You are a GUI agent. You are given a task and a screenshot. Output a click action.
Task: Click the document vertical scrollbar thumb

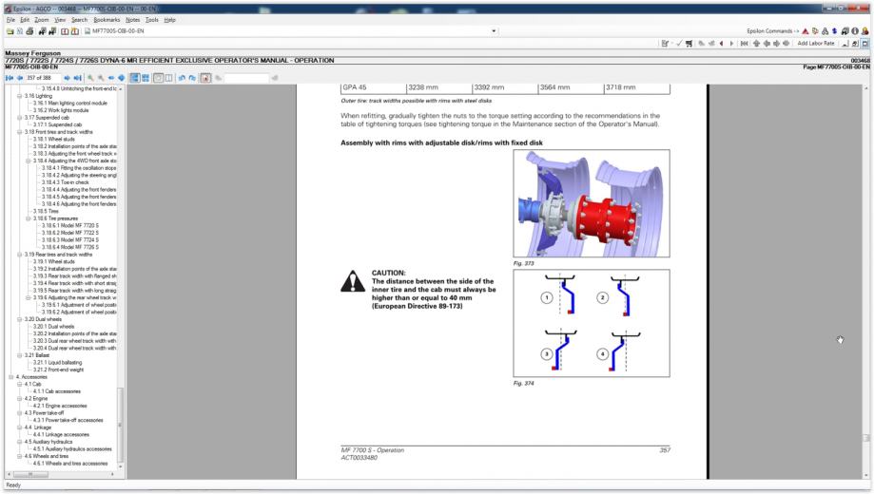pyautogui.click(x=865, y=438)
